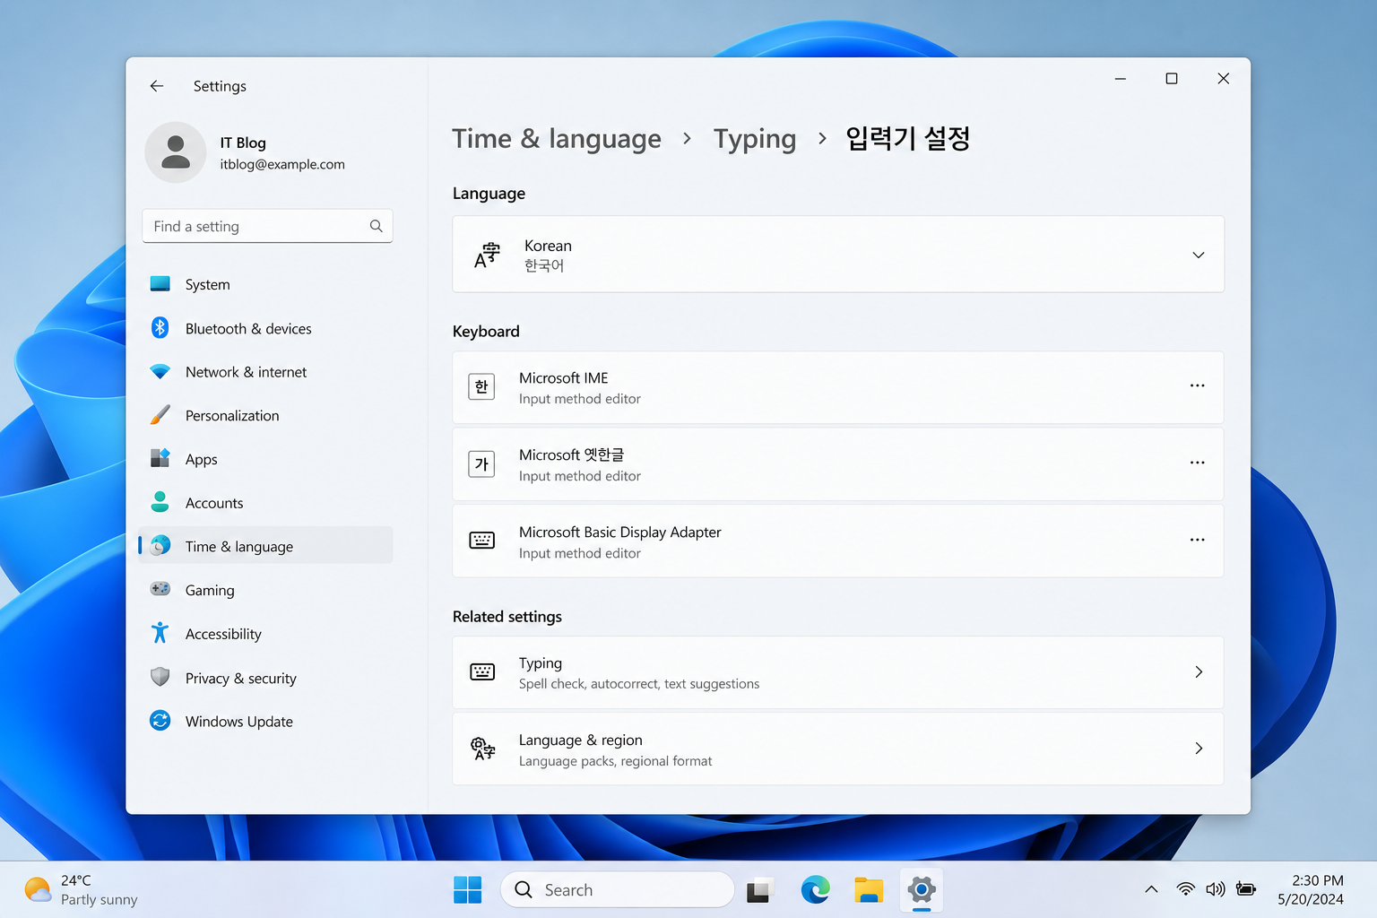Open the Windows Start menu
The height and width of the screenshot is (918, 1377).
[x=468, y=890]
